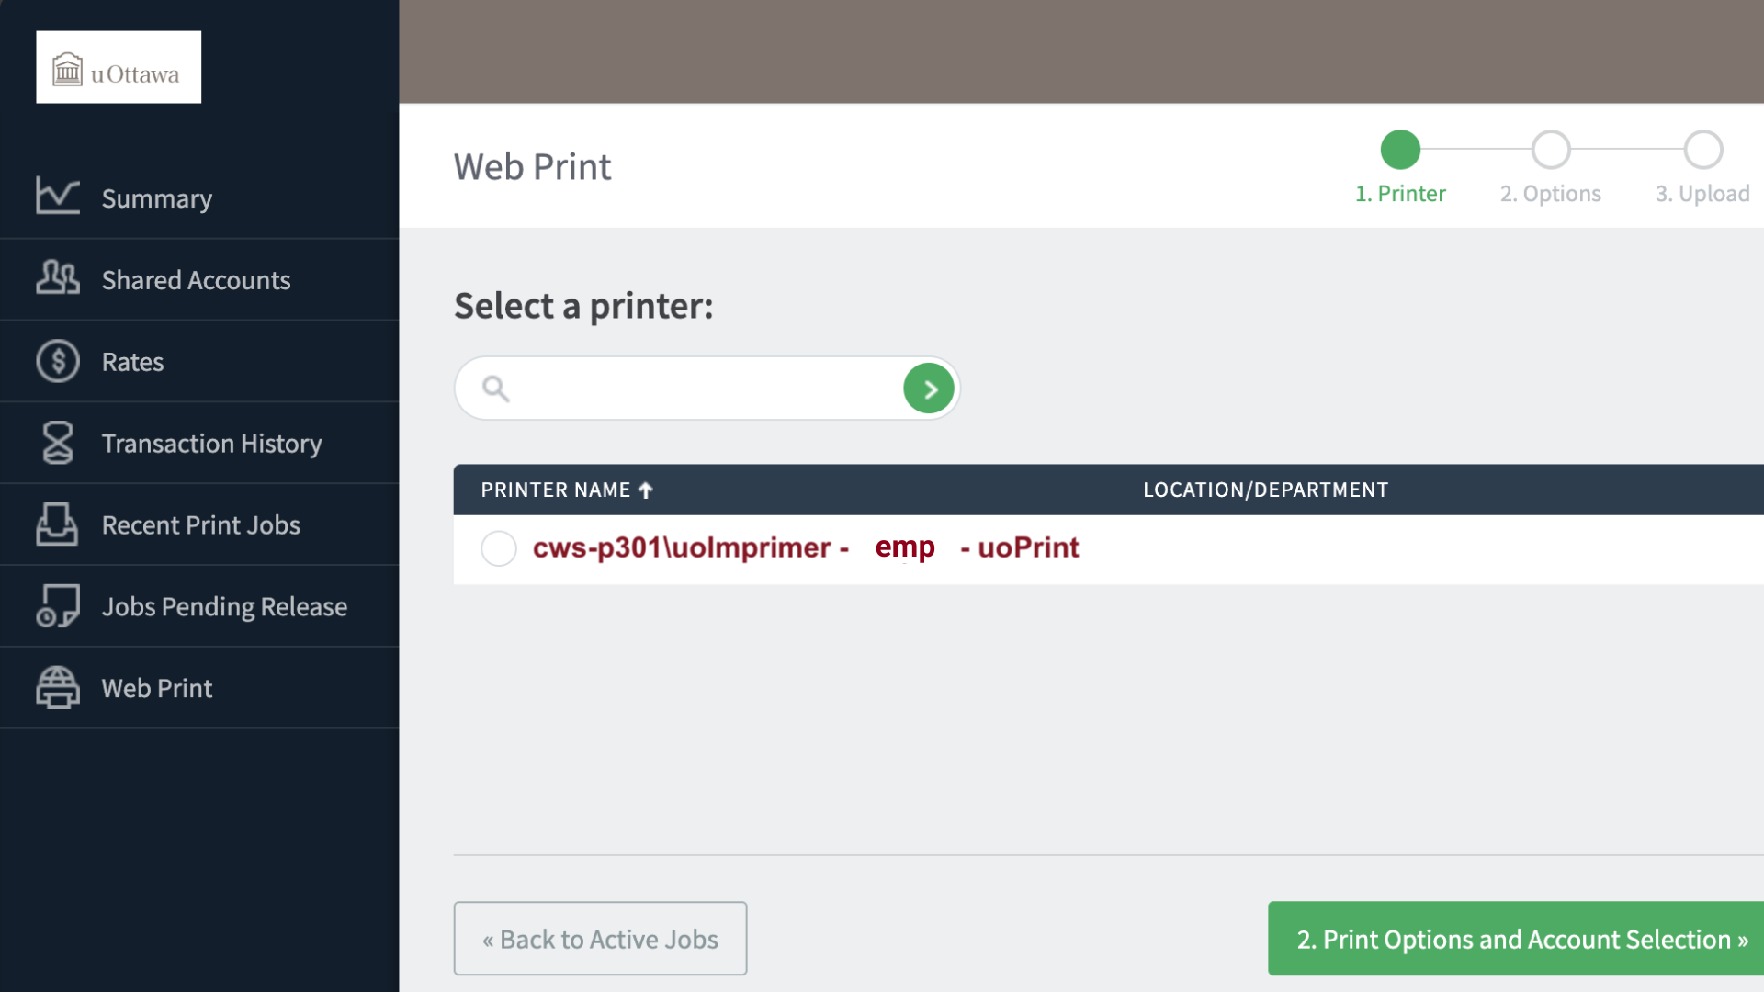The width and height of the screenshot is (1764, 992).
Task: Click the Rates dollar icon
Action: pyautogui.click(x=58, y=361)
